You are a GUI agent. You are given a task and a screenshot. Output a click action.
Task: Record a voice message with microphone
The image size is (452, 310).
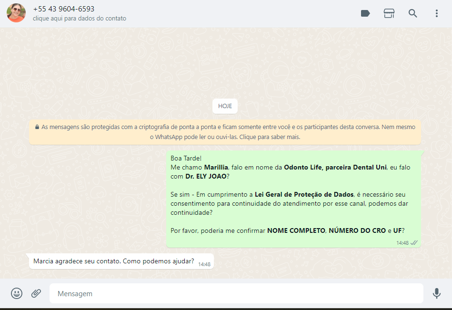pyautogui.click(x=436, y=293)
